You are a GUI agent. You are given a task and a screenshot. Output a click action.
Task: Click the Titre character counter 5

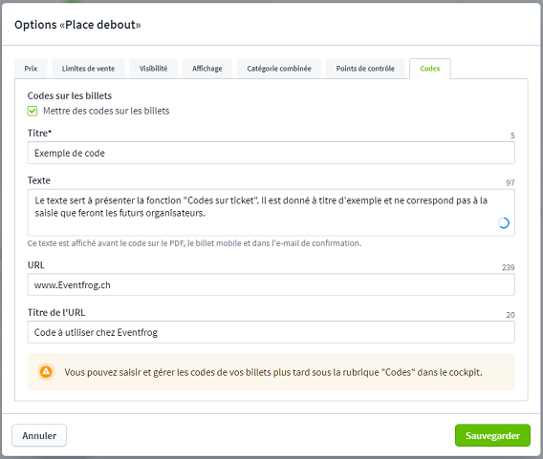512,136
